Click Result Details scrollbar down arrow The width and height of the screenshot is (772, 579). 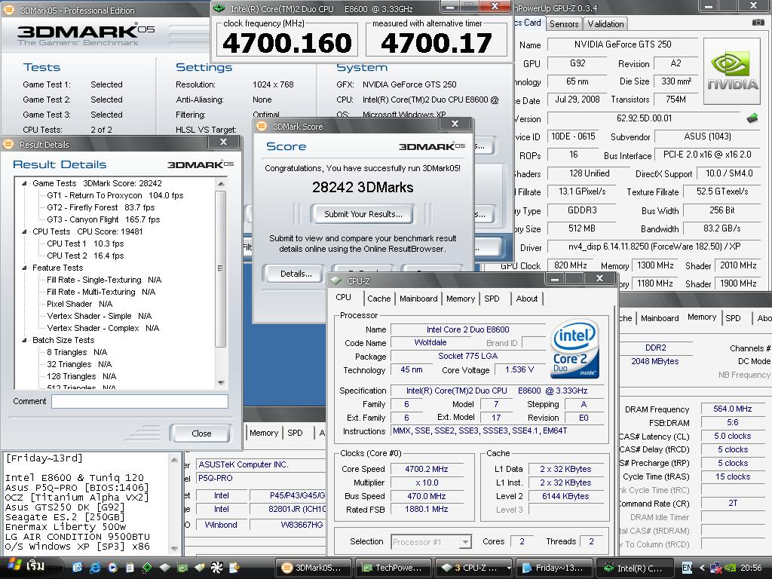point(221,382)
